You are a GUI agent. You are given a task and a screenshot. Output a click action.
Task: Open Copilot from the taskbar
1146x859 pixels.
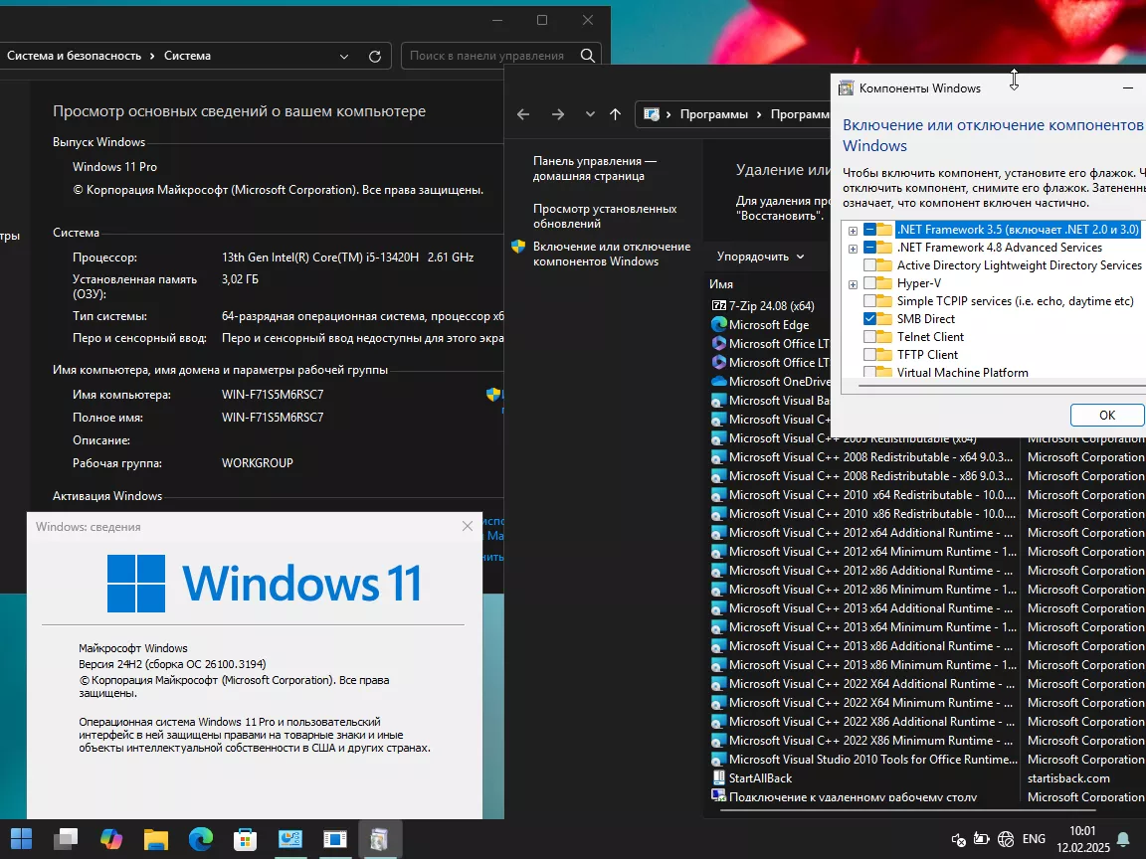tap(111, 839)
